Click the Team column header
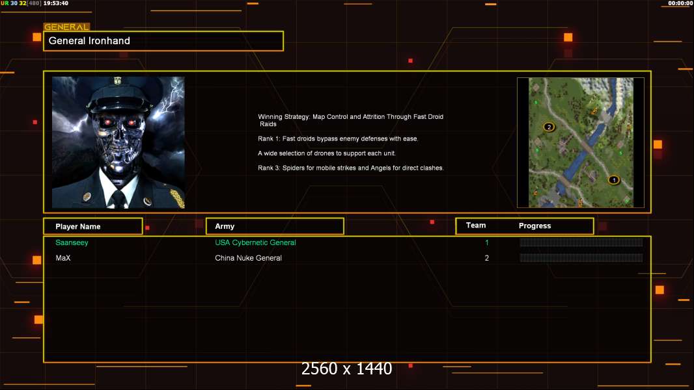Viewport: 694px width, 390px height. (476, 226)
